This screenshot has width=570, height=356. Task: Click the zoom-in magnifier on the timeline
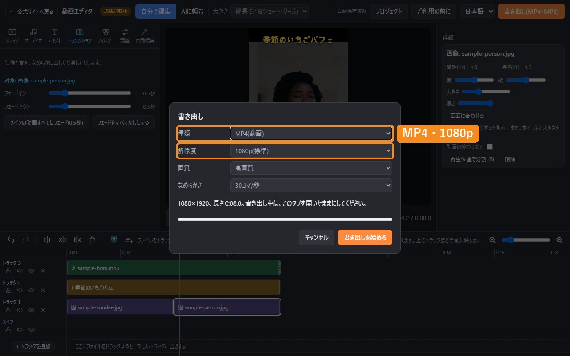(x=560, y=240)
